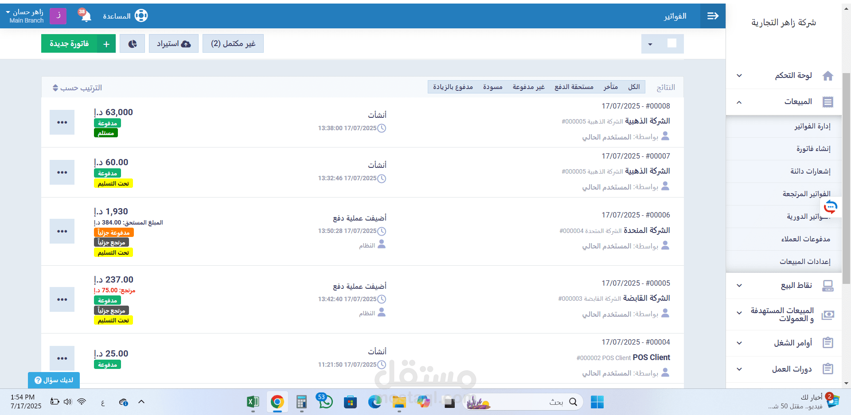Open the date and time in the taskbar
Image resolution: width=851 pixels, height=415 pixels.
click(26, 402)
